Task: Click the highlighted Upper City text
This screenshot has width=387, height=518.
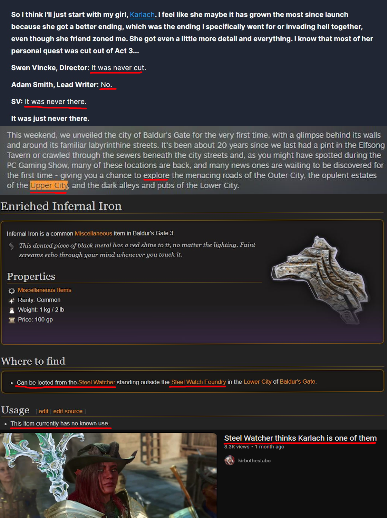Action: point(49,185)
